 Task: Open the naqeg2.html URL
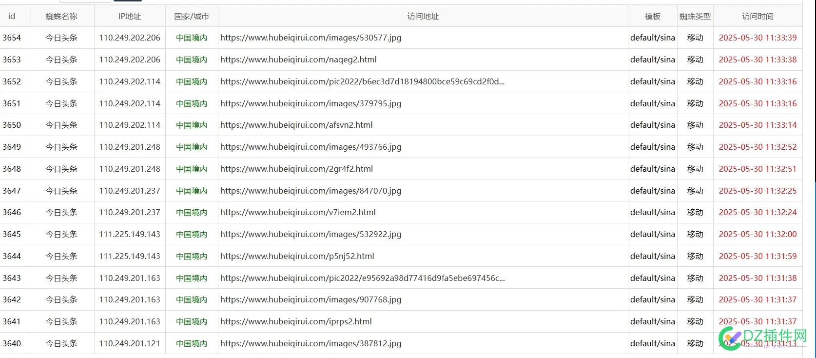(298, 60)
